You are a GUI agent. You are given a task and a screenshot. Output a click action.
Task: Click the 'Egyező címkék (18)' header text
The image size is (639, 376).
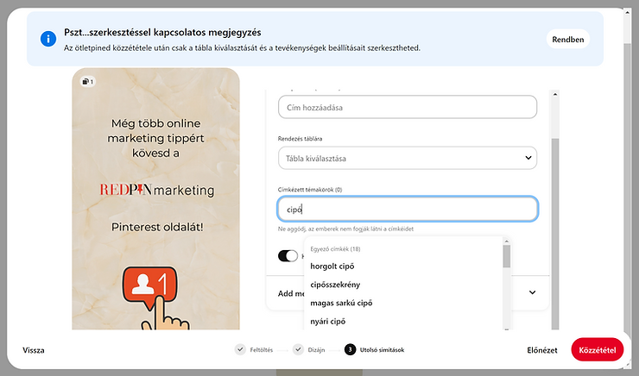pyautogui.click(x=335, y=249)
